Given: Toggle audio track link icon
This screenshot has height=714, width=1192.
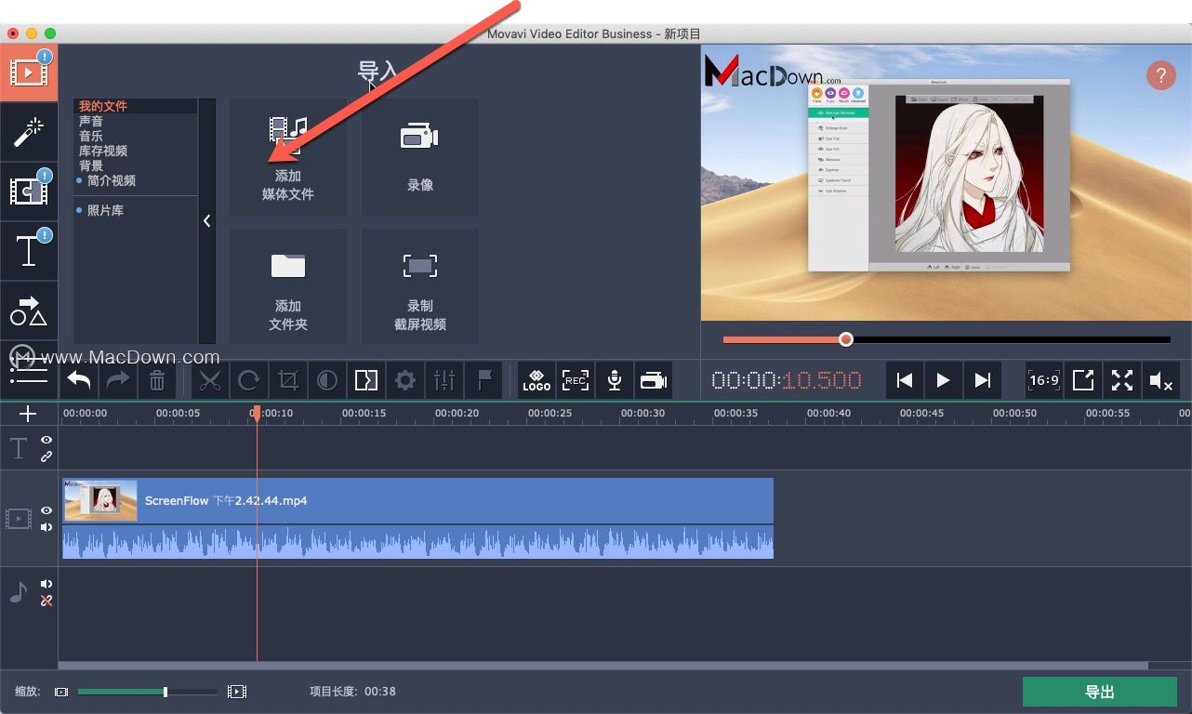Looking at the screenshot, I should tap(46, 601).
